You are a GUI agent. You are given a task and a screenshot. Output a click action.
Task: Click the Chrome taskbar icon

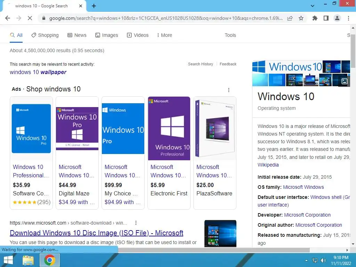tap(50, 260)
